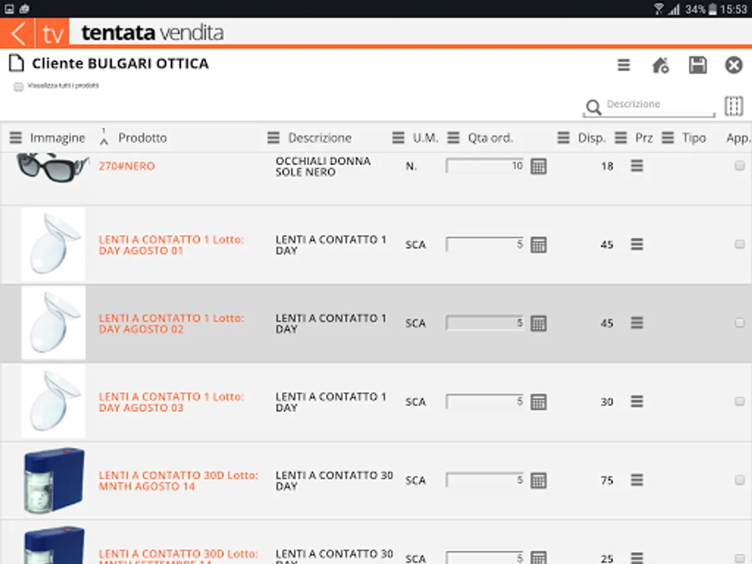
Task: Open LENTI A CONTATTO 30D MNTH AGOSTO 14
Action: 178,481
